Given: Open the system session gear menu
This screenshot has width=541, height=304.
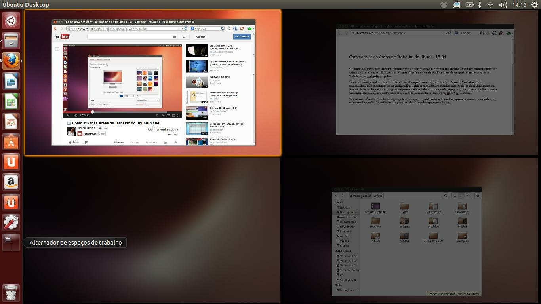Looking at the screenshot, I should point(535,5).
